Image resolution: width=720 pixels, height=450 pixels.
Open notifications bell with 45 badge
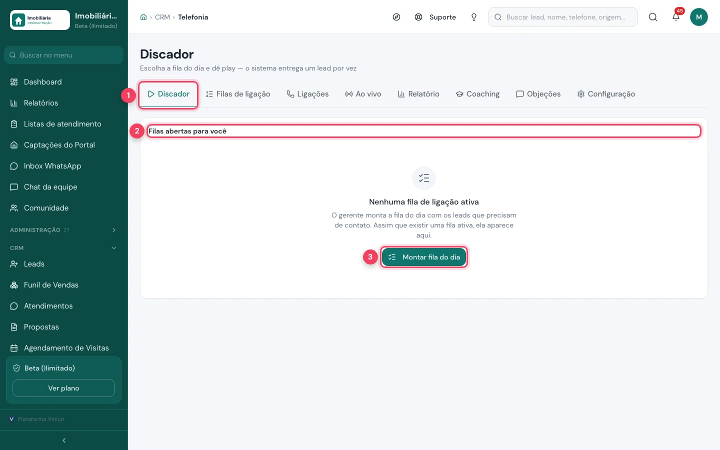(676, 17)
